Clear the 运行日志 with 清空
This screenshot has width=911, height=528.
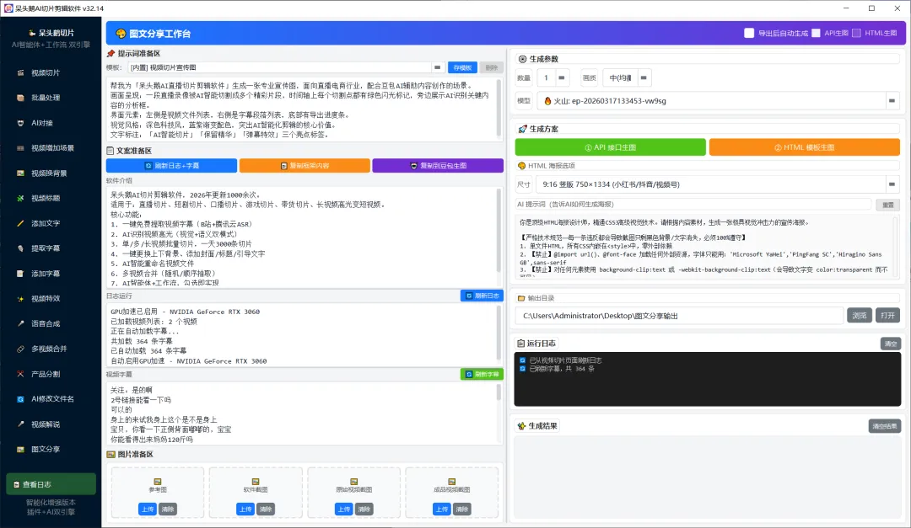[x=891, y=344]
